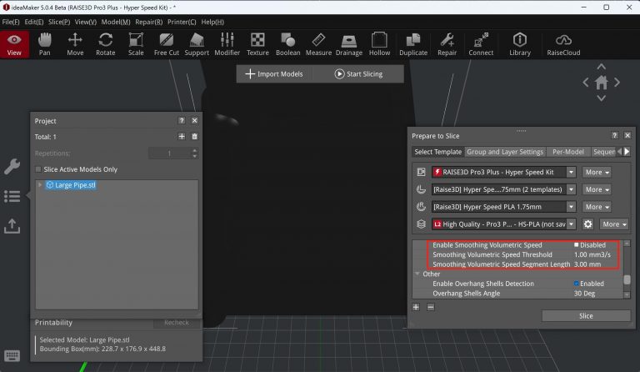Click the upload icon in left sidebar

point(12,226)
